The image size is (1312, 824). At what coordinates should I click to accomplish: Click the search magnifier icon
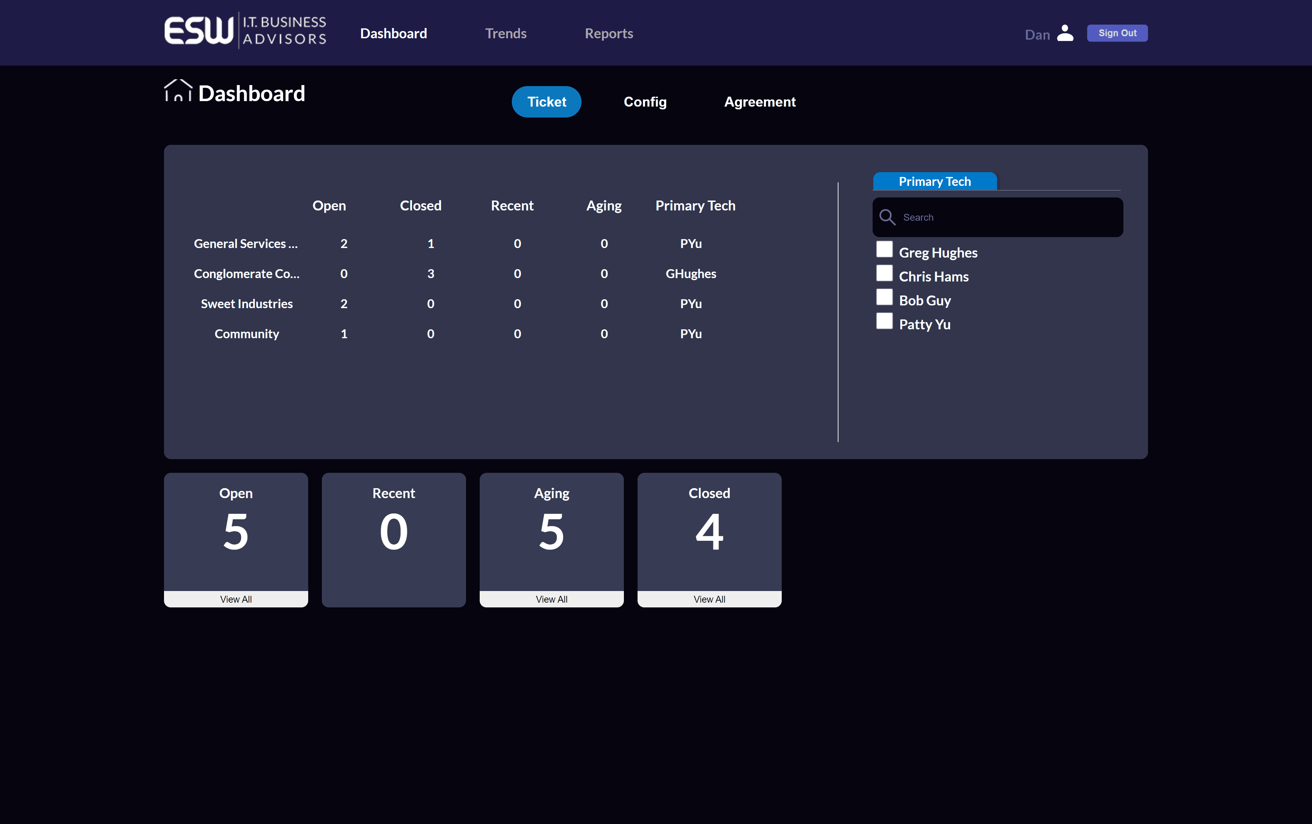pyautogui.click(x=887, y=217)
